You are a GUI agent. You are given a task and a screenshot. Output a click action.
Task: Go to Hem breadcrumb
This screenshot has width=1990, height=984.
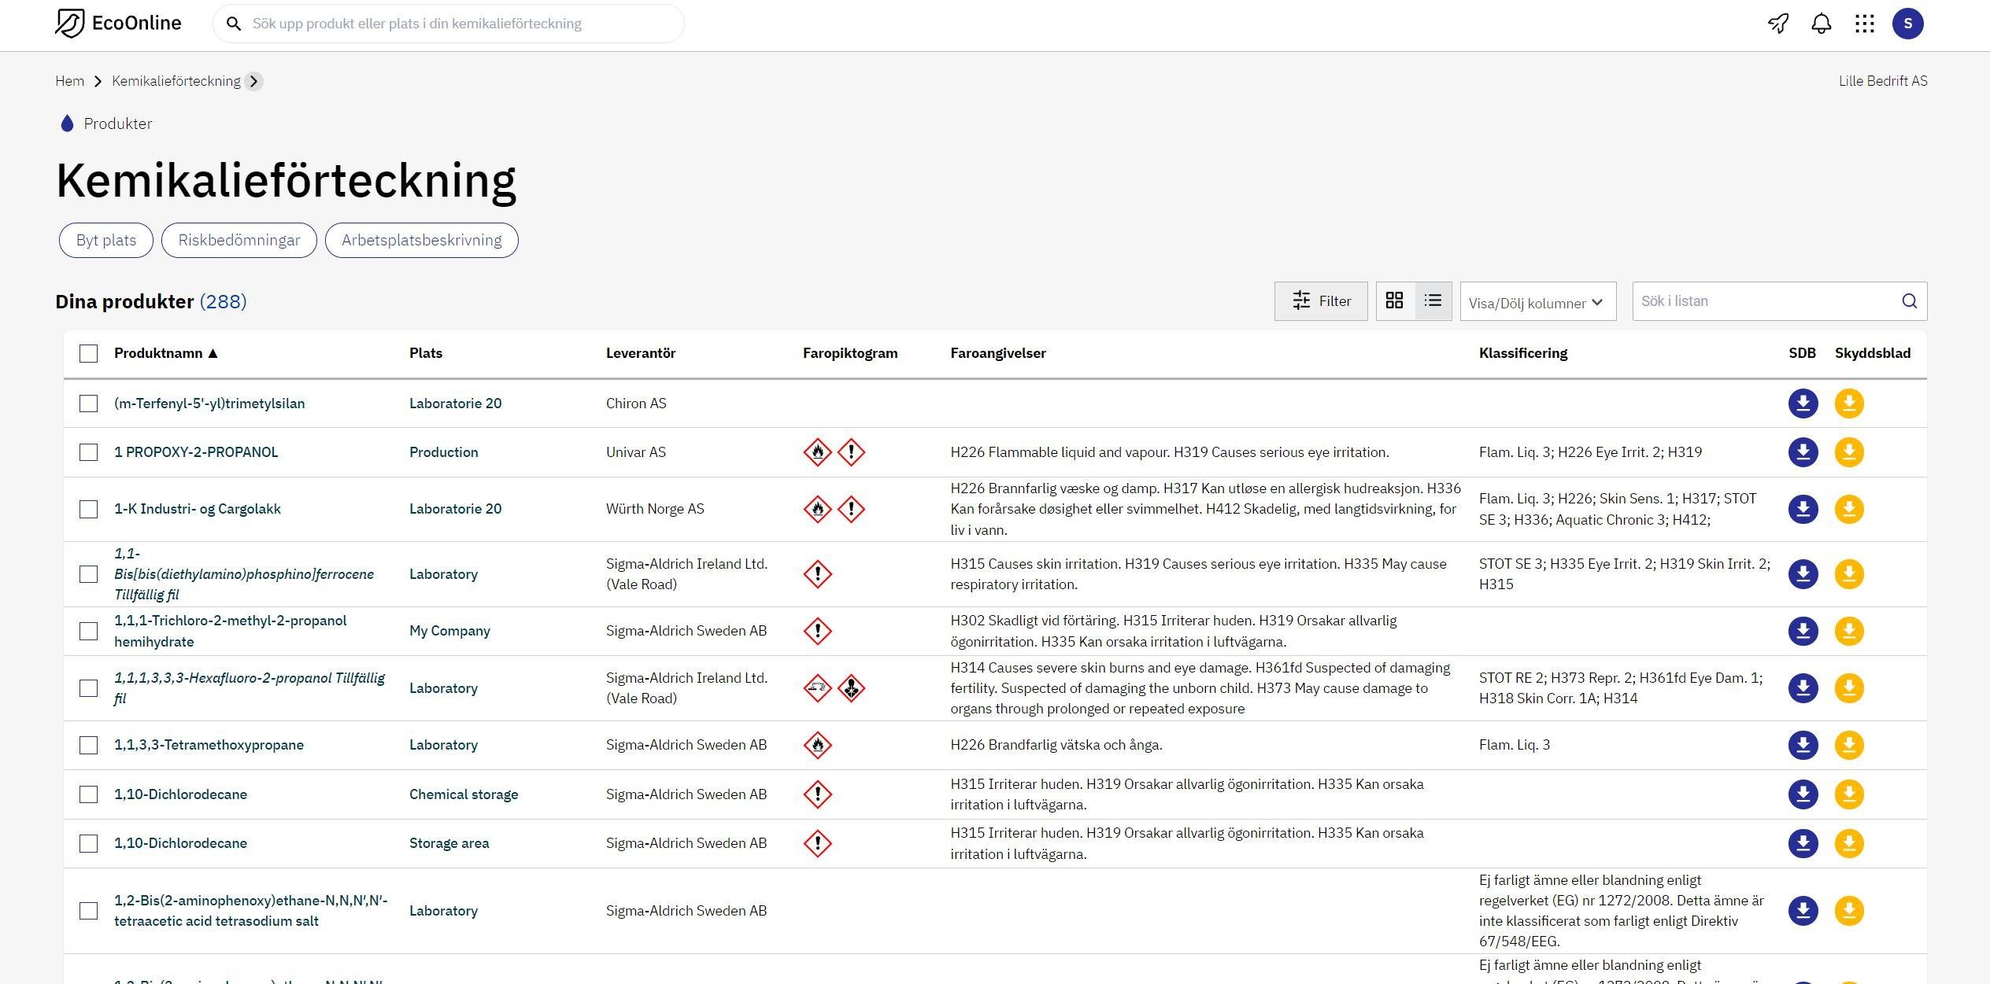69,81
